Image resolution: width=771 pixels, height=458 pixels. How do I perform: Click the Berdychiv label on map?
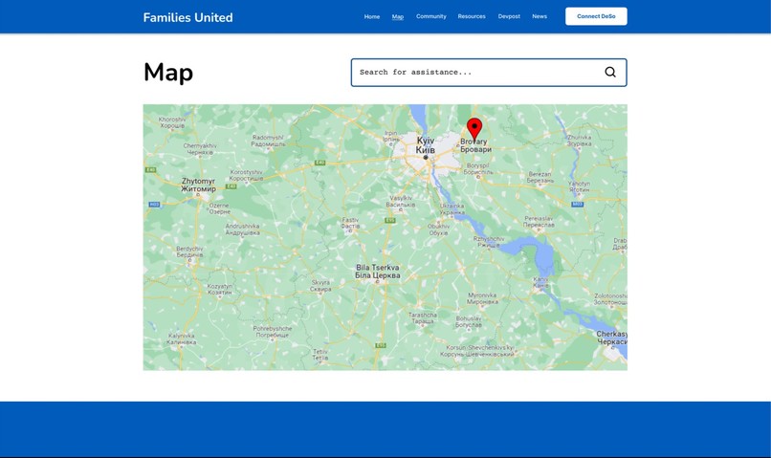pos(189,251)
